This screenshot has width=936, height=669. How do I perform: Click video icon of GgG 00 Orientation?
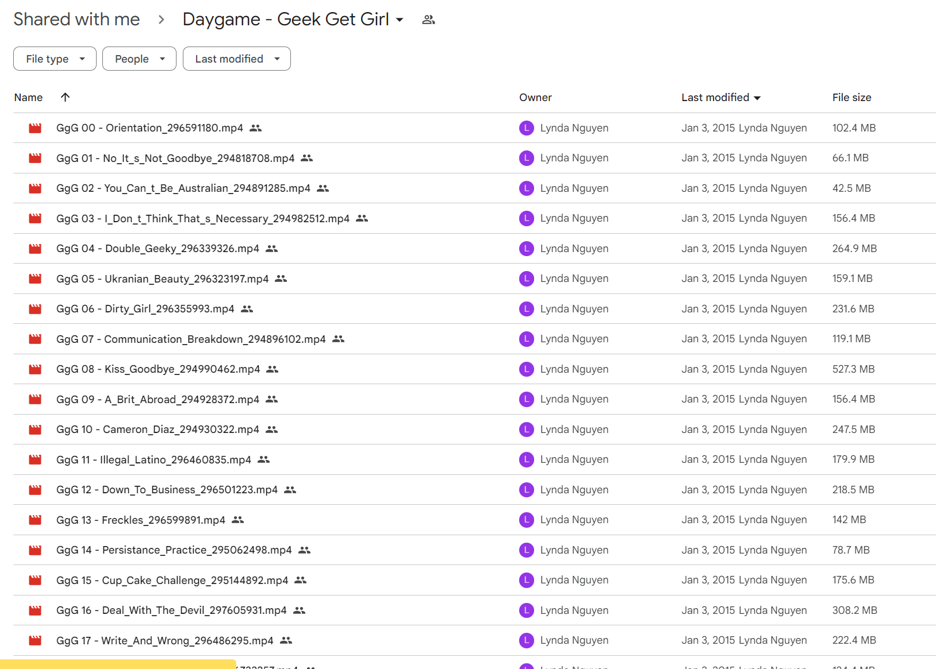35,128
